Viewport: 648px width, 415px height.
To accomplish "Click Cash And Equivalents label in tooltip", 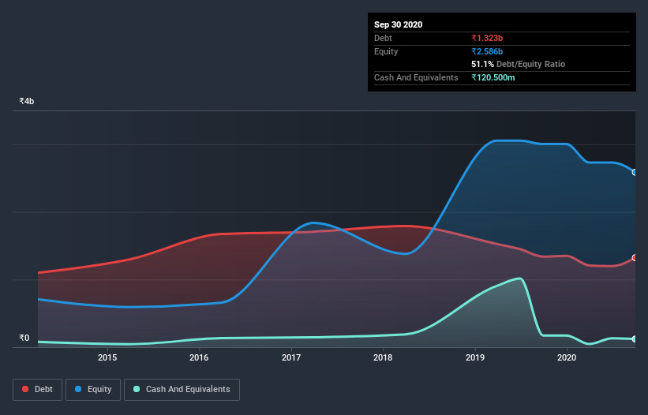I will (416, 77).
